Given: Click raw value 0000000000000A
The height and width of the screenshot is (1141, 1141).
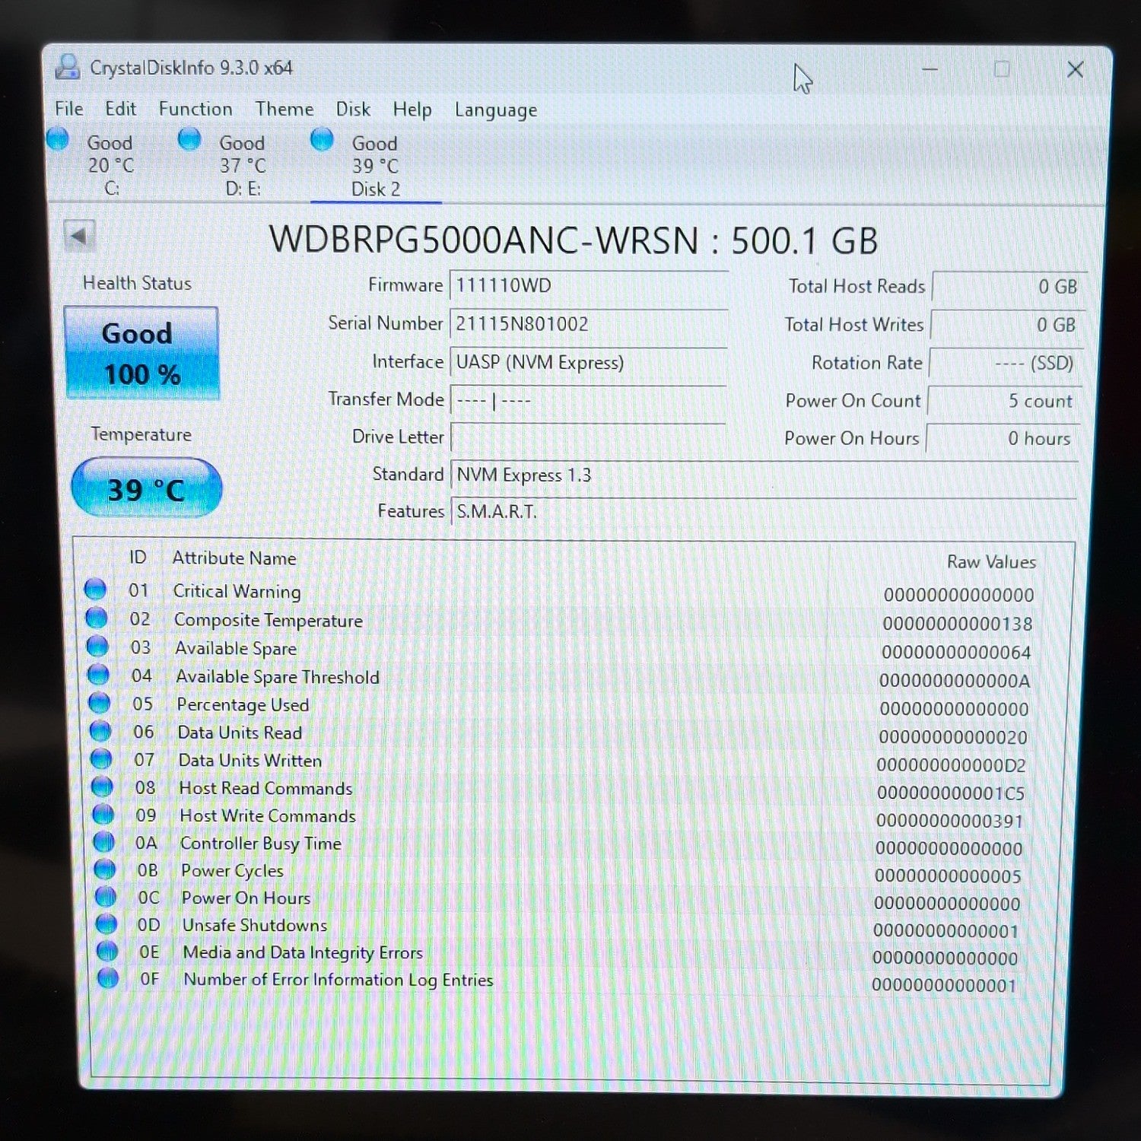Looking at the screenshot, I should [955, 681].
